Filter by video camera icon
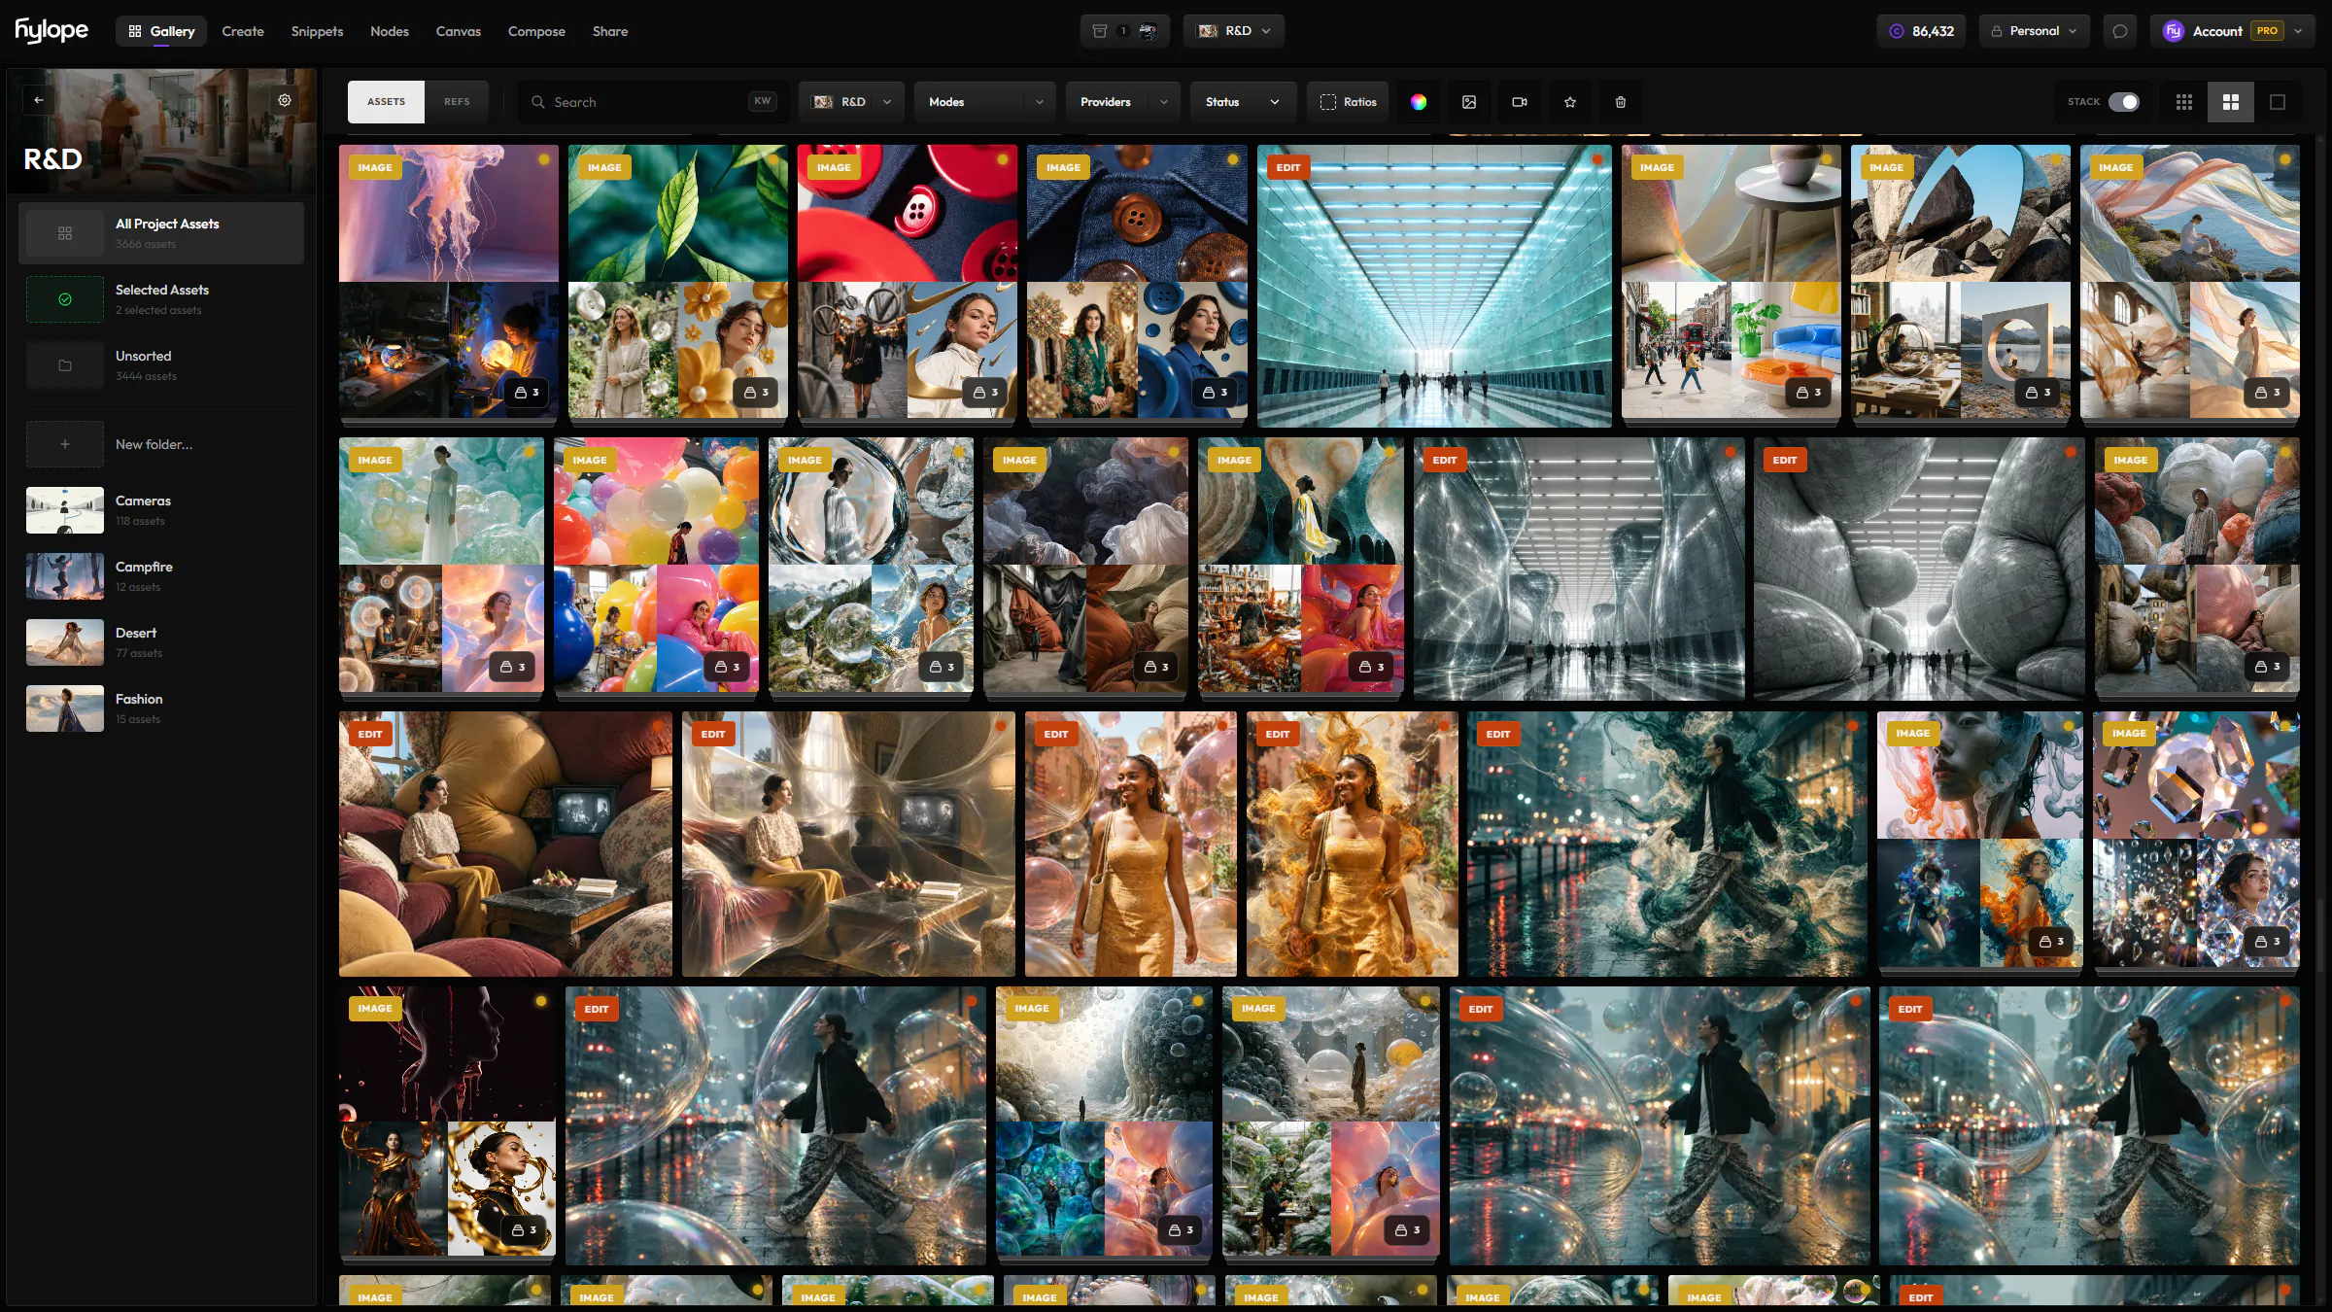Screen dimensions: 2332x1312 point(1520,102)
